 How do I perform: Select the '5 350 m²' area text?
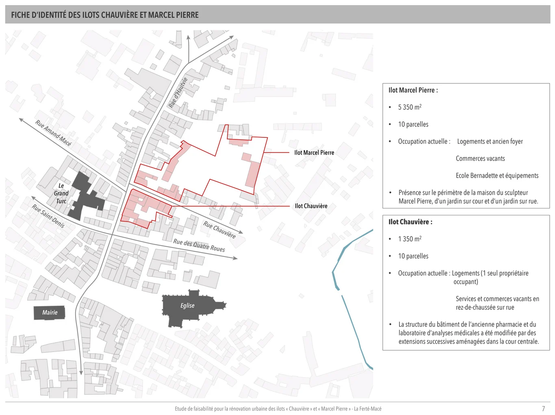click(410, 107)
